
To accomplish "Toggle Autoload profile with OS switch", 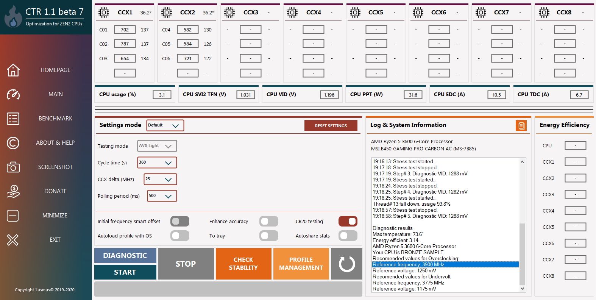I will (180, 236).
